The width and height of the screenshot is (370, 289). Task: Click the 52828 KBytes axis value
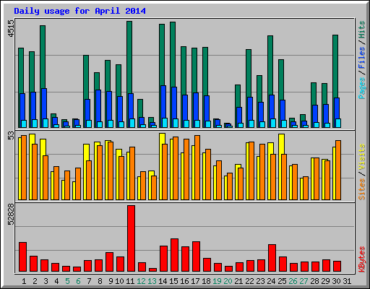tap(11, 214)
